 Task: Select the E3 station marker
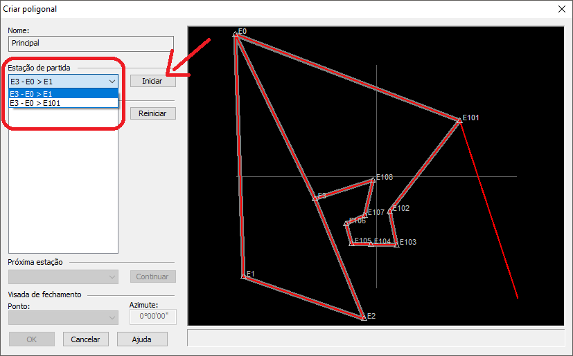pos(315,198)
